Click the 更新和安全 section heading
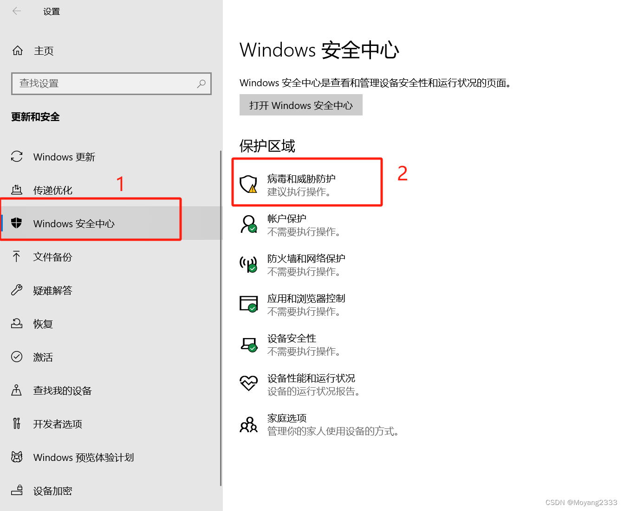 click(35, 117)
